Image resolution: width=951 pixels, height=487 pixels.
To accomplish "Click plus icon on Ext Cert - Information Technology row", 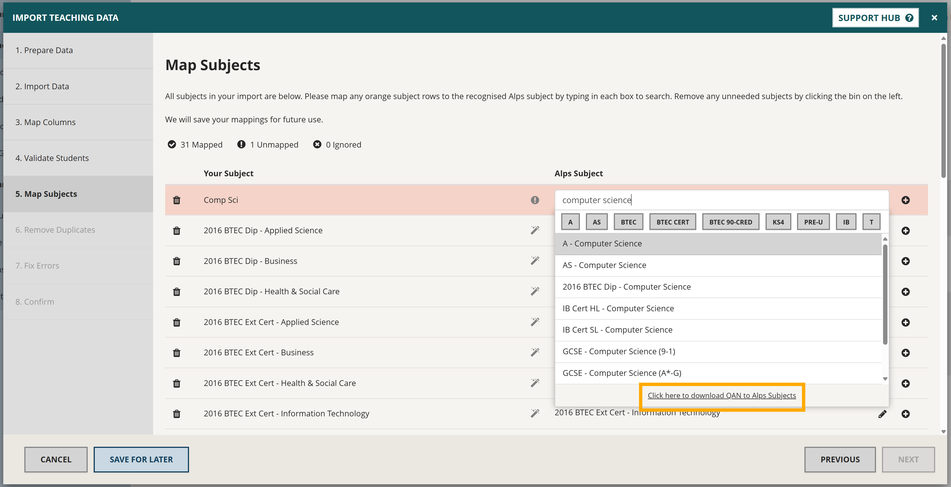I will coord(906,414).
